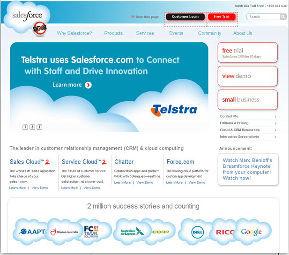Image resolution: width=289 pixels, height=255 pixels.
Task: Click the Rate this page plus icon
Action: (x=133, y=17)
